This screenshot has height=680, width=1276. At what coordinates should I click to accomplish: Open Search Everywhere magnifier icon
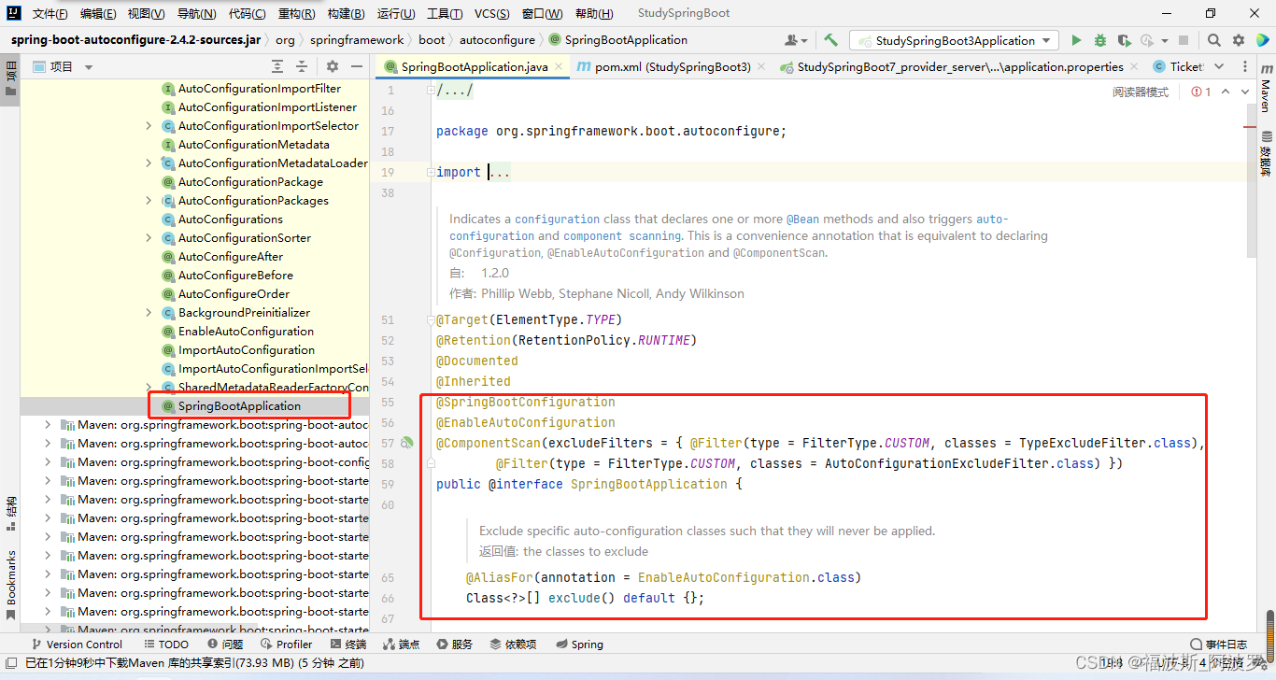1213,40
